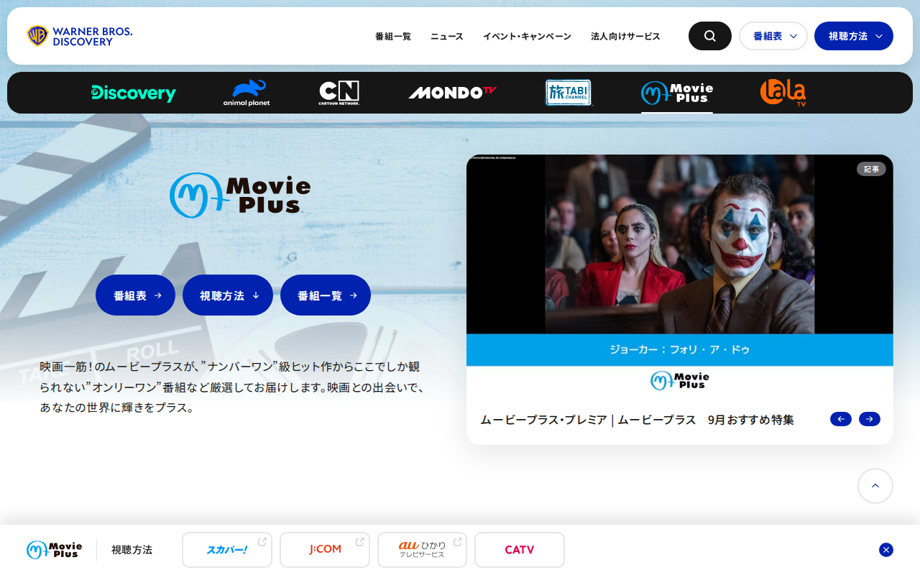920x575 pixels.
Task: Click the Warner Bros. Discovery logo
Action: [x=80, y=36]
